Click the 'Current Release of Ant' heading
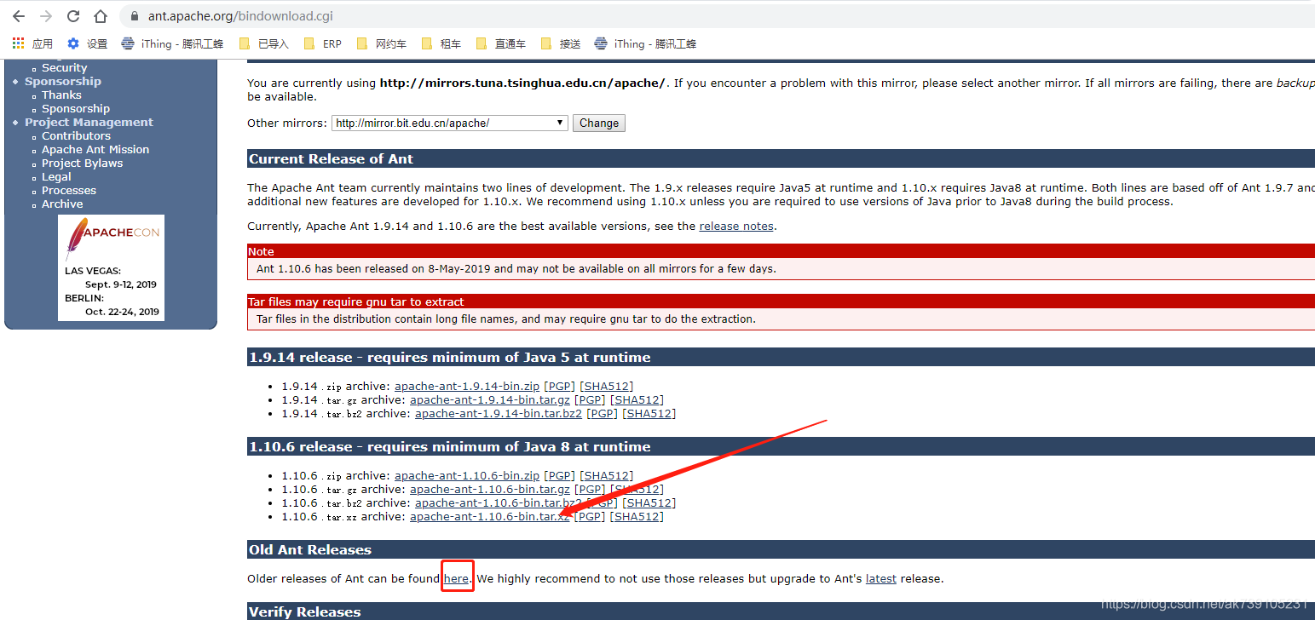1315x620 pixels. coord(331,159)
